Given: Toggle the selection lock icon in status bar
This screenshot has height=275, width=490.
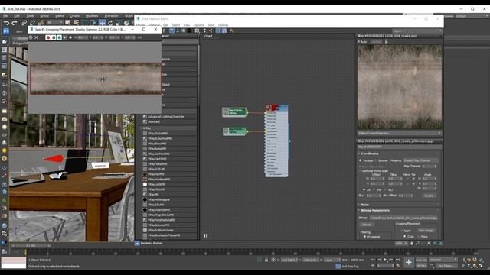Looking at the screenshot, I should pos(266,260).
